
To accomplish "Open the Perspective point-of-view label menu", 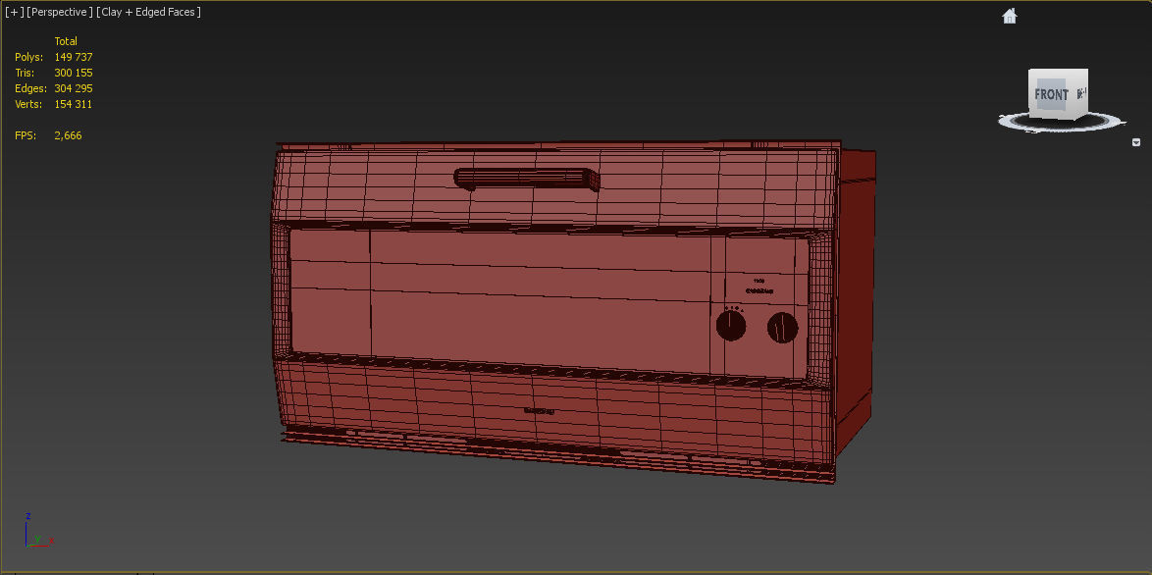I will [x=60, y=12].
